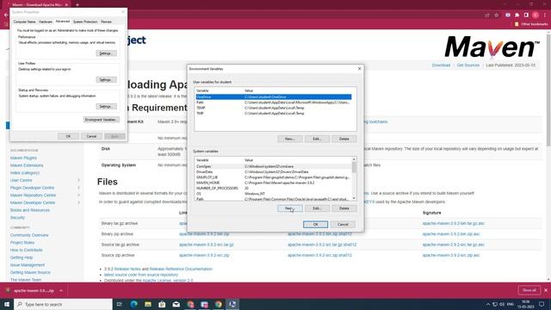Image resolution: width=551 pixels, height=310 pixels.
Task: Open a new browser tab
Action: [77, 5]
